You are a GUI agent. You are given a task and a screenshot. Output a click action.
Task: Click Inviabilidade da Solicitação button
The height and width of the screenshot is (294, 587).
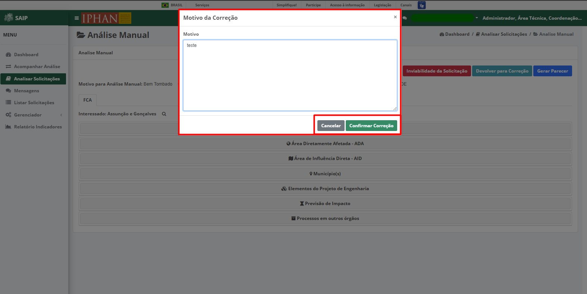pos(437,71)
